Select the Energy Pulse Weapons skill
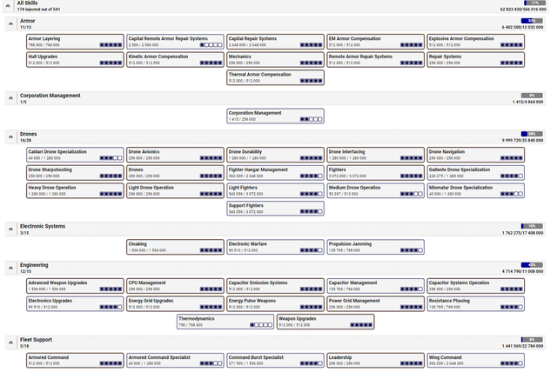The height and width of the screenshot is (372, 557). click(x=275, y=304)
